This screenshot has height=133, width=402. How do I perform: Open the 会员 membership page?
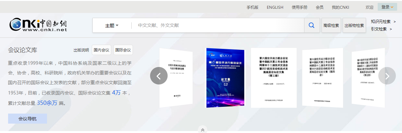(319, 7)
